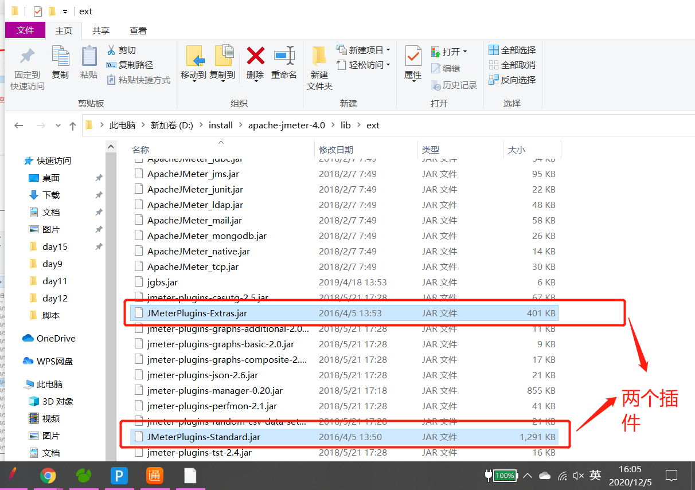Go back with the left arrow
The height and width of the screenshot is (490, 695).
[18, 126]
